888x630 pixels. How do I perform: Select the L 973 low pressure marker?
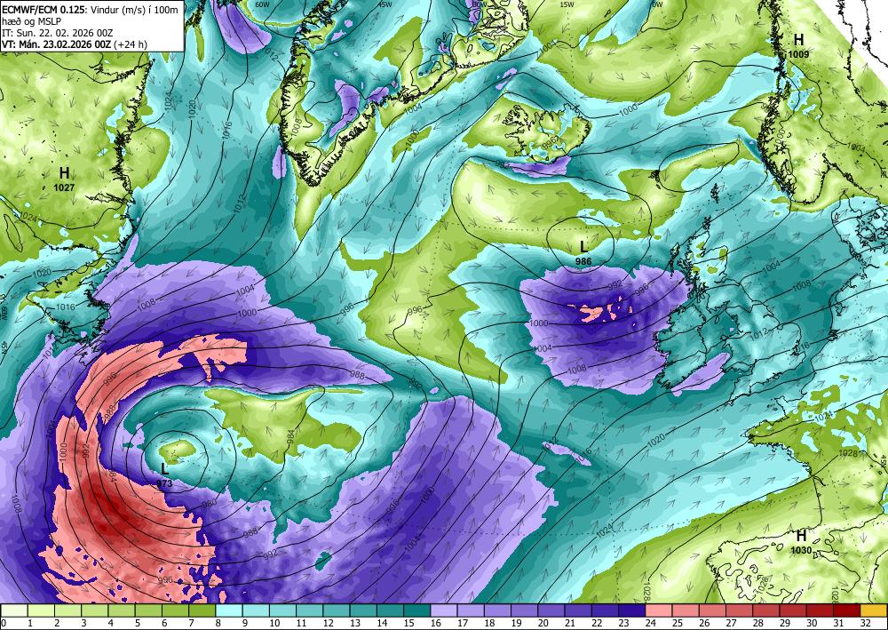pos(164,474)
